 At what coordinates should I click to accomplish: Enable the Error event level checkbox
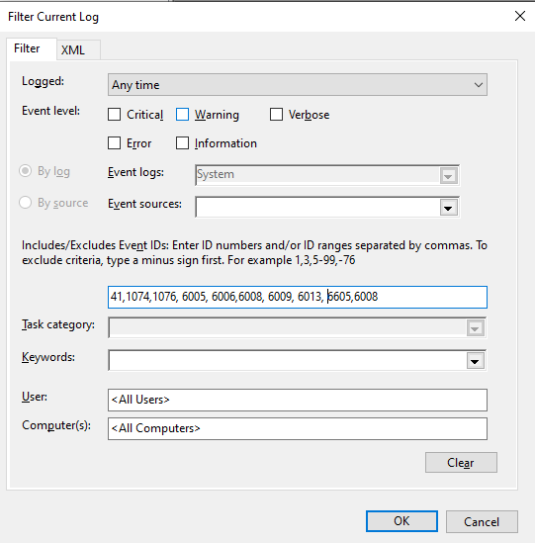coord(115,143)
